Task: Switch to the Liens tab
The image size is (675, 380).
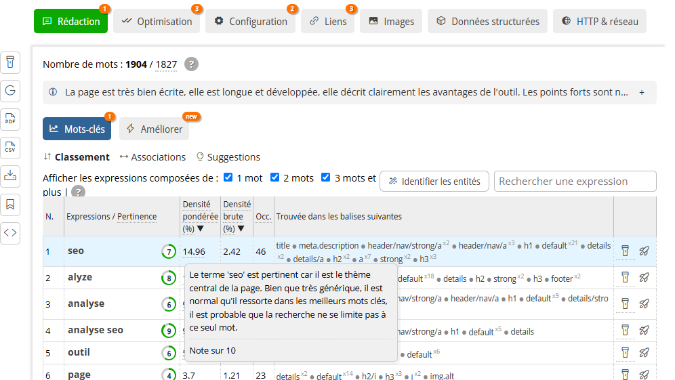Action: (327, 21)
